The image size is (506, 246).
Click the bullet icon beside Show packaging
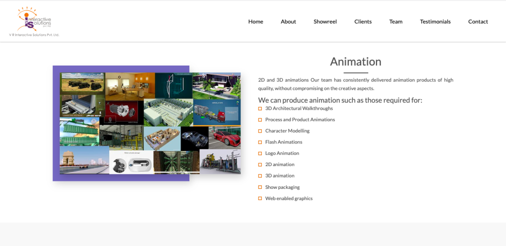coord(260,187)
